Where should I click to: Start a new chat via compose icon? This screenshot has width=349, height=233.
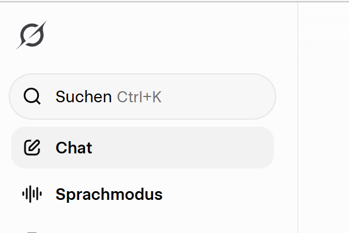[x=33, y=148]
